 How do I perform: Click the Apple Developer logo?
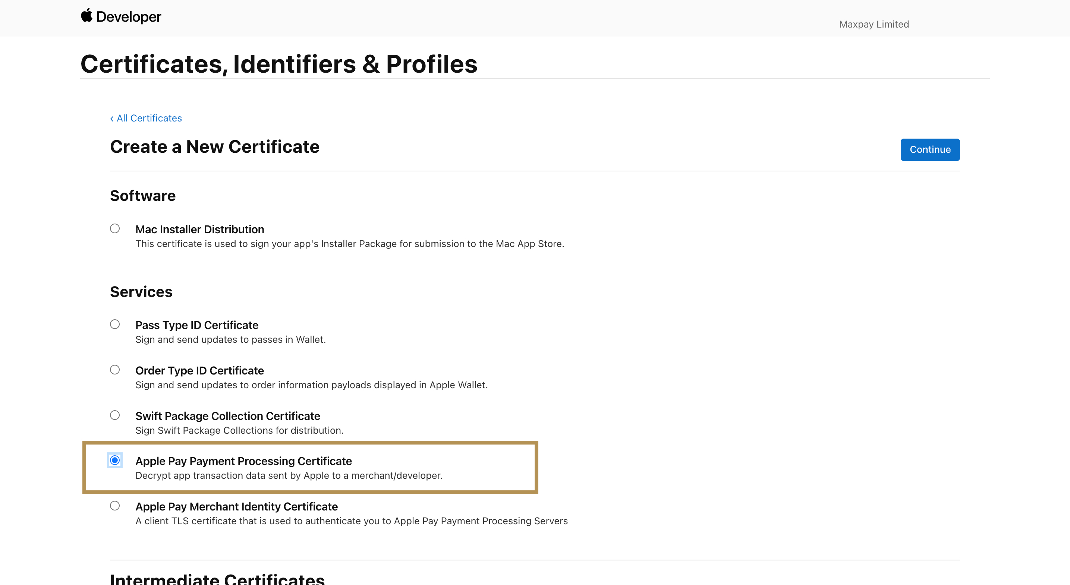coord(86,15)
